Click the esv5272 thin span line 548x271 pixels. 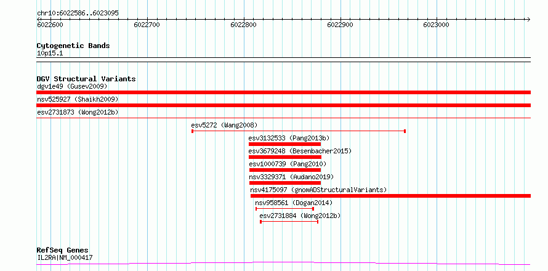(299, 131)
